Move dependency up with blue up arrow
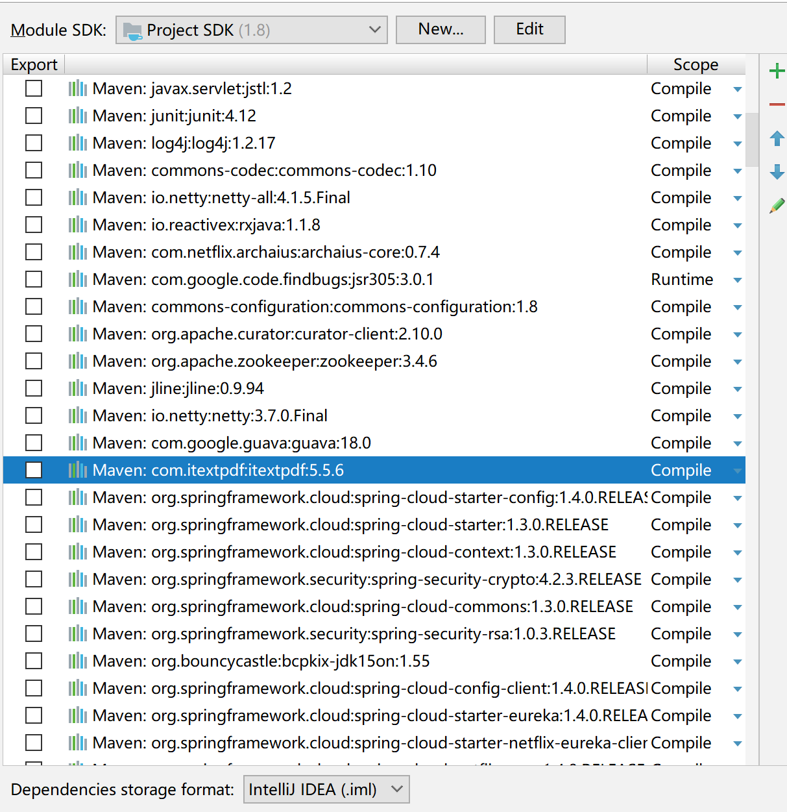This screenshot has width=787, height=812. tap(777, 138)
